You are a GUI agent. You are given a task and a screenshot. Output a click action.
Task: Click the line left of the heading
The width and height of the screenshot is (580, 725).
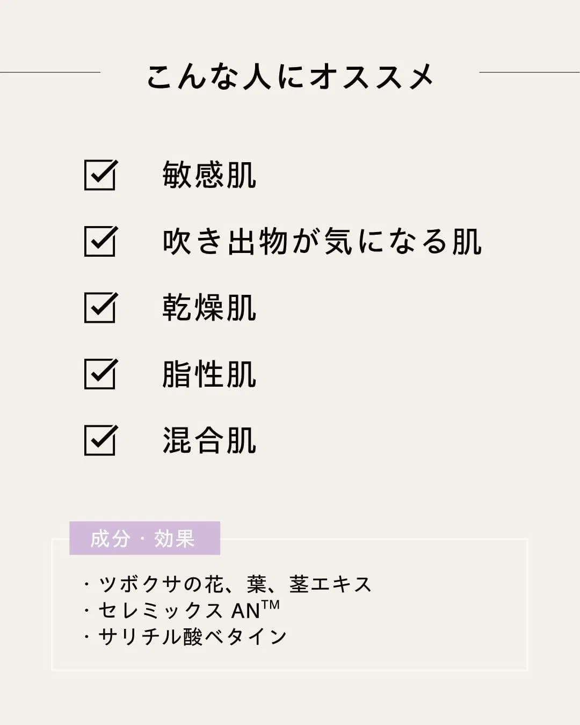50,72
